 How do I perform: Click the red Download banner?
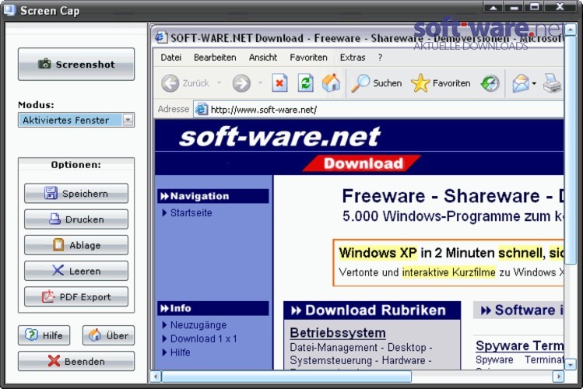(362, 163)
